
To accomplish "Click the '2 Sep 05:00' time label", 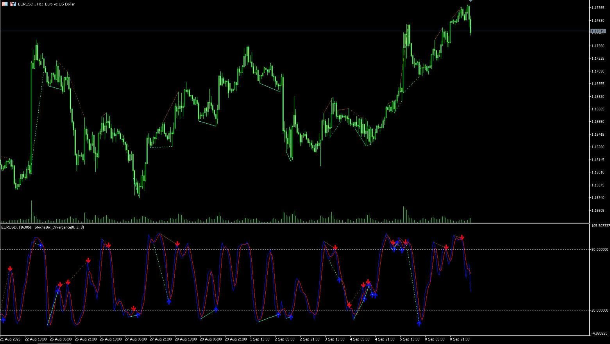I will click(285, 339).
